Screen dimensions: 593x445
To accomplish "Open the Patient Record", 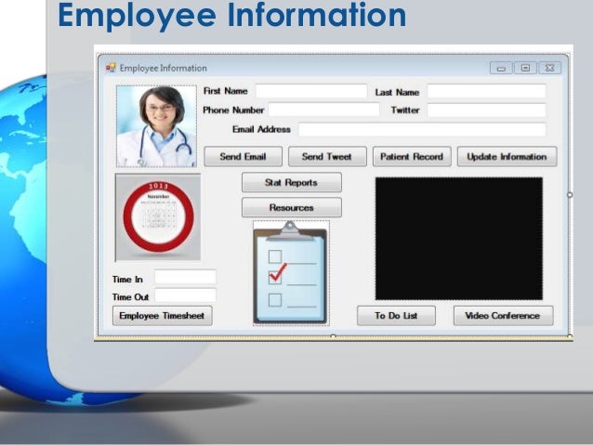I will pos(412,156).
